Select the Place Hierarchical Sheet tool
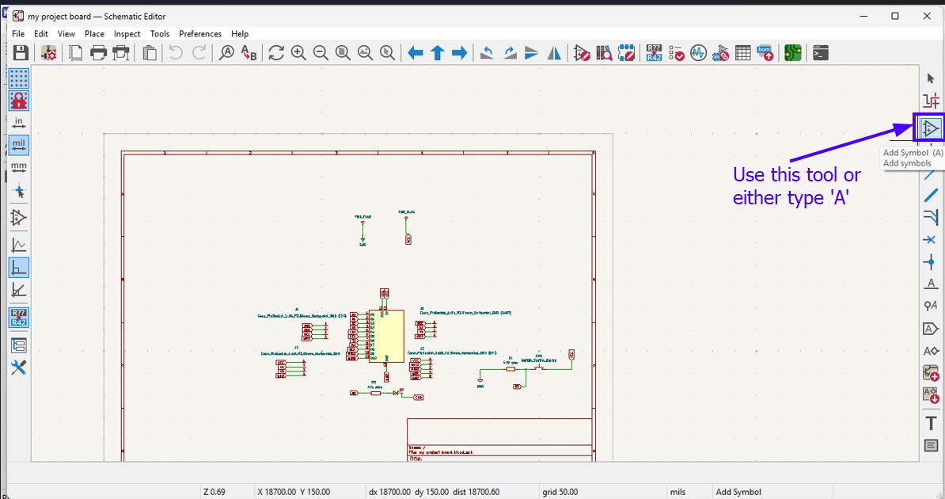The height and width of the screenshot is (499, 945). coord(931,371)
